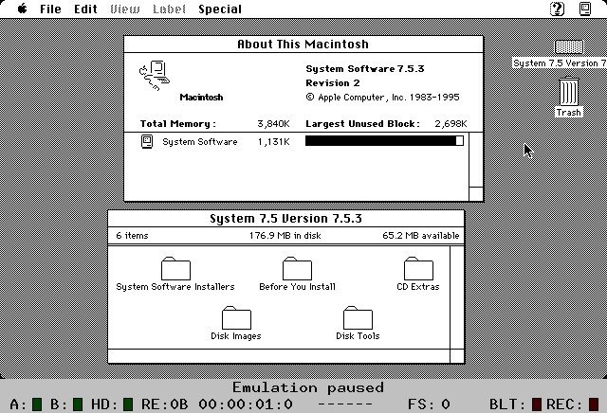Viewport: 607px width, 413px height.
Task: Click the drive A: indicator light
Action: [x=37, y=404]
